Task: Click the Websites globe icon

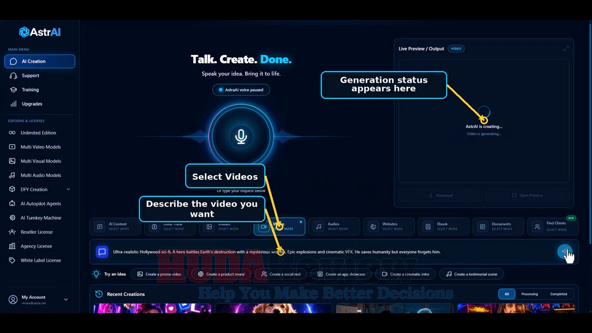Action: pyautogui.click(x=373, y=227)
